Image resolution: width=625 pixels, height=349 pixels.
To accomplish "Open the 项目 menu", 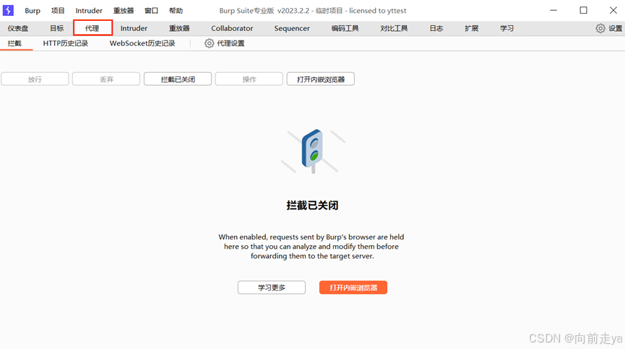I will pos(58,11).
